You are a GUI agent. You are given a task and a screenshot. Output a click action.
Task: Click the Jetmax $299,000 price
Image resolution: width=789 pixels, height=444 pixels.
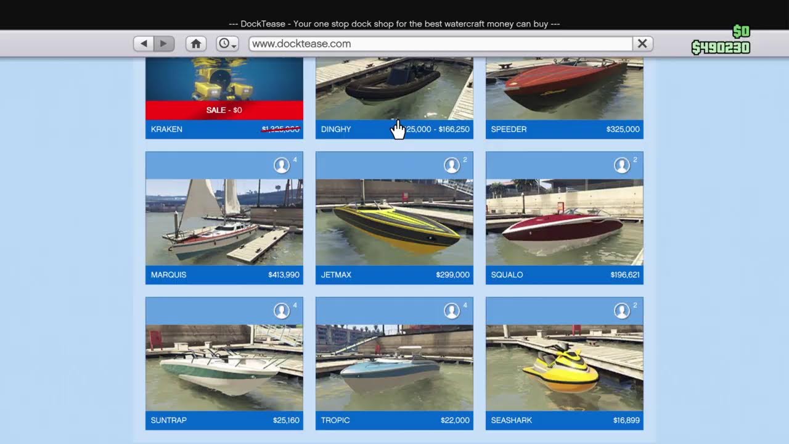[x=452, y=275]
